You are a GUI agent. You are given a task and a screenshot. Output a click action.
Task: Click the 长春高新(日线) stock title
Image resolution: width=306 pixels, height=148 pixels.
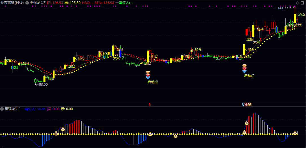click(12, 3)
